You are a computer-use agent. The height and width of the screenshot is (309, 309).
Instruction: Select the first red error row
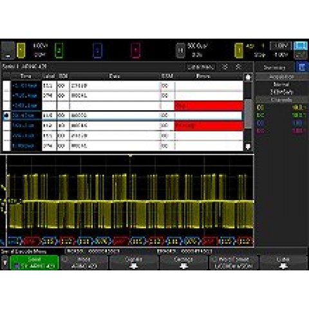pos(122,106)
